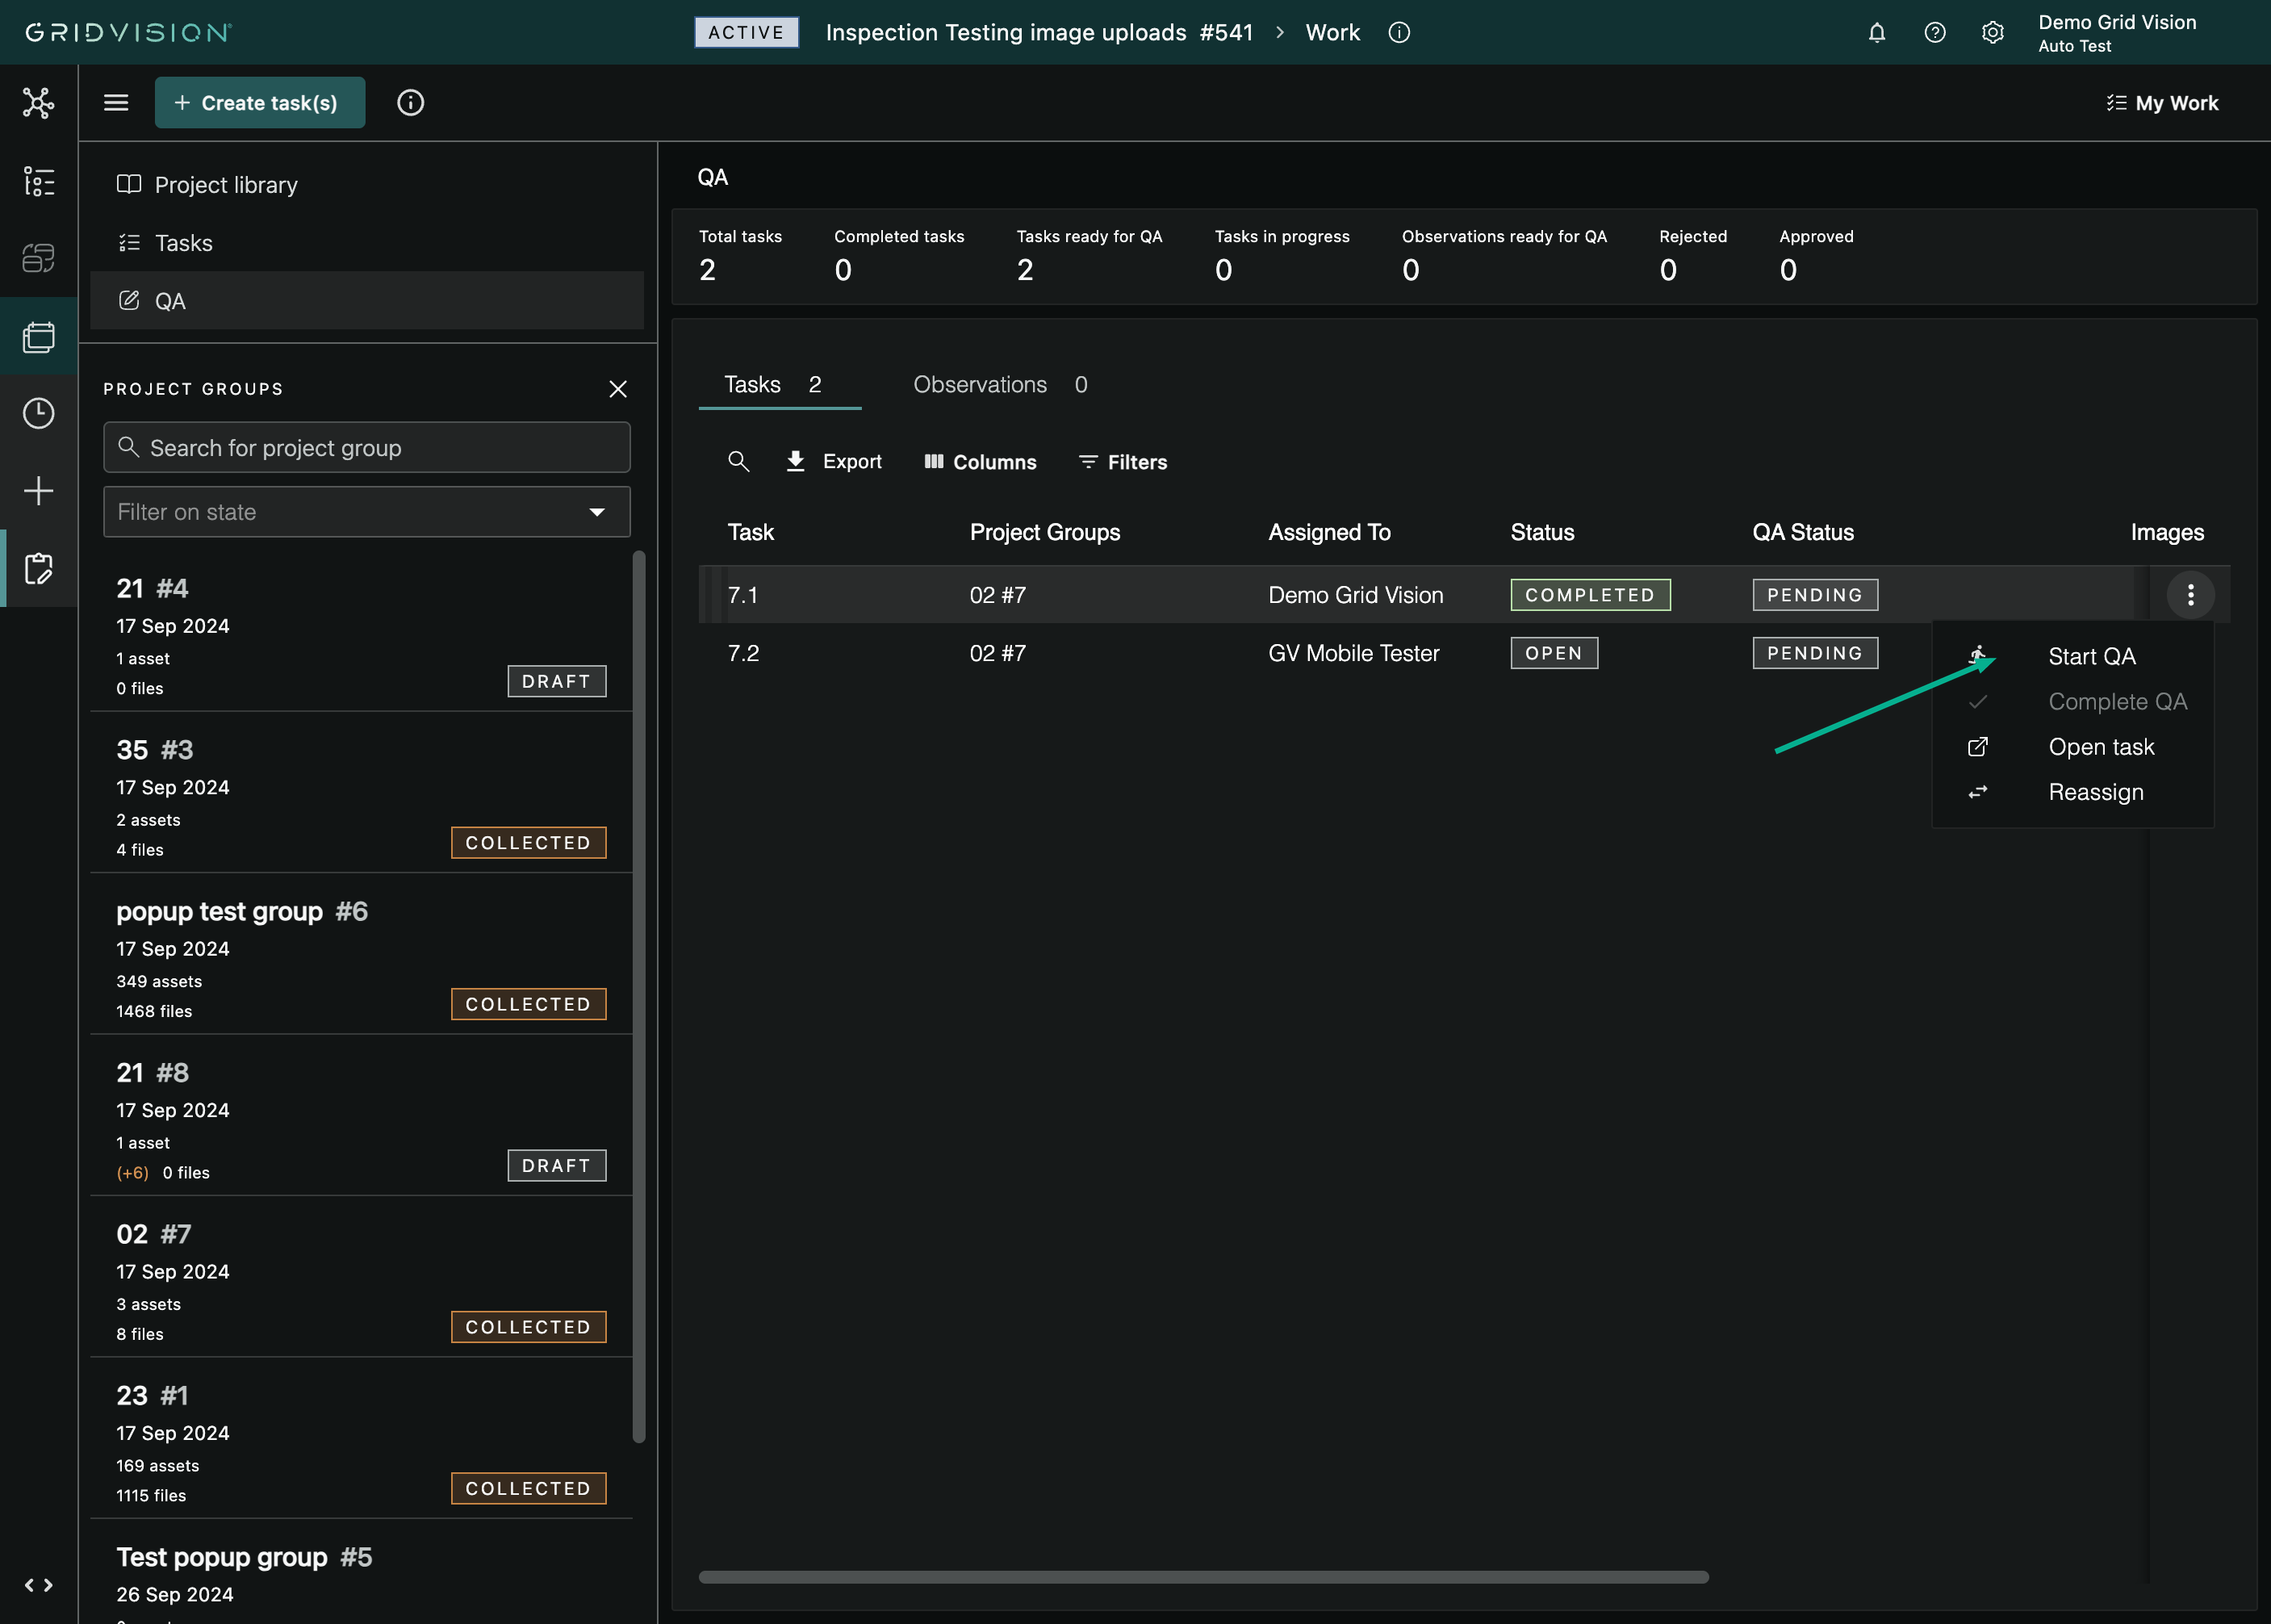Open the work clipboard sidebar icon
The width and height of the screenshot is (2271, 1624).
click(38, 568)
